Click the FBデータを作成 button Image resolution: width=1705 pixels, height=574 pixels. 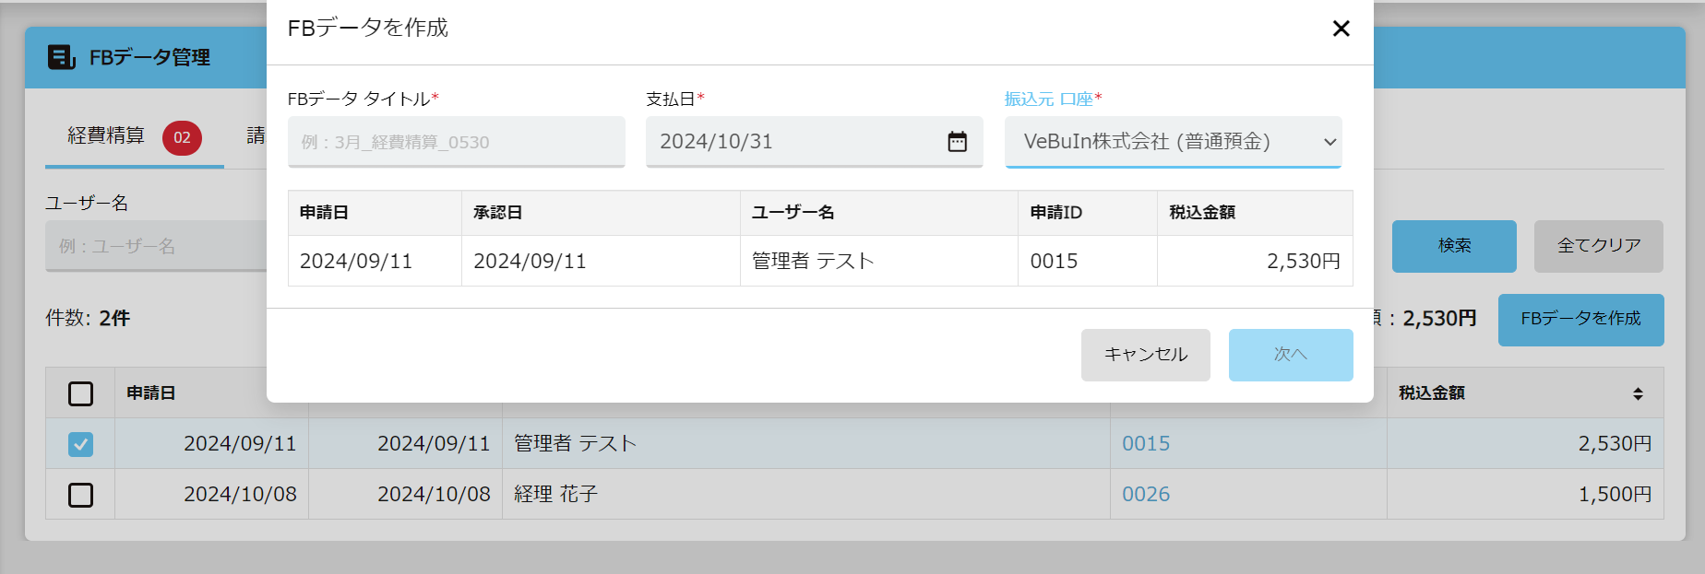click(x=1581, y=320)
